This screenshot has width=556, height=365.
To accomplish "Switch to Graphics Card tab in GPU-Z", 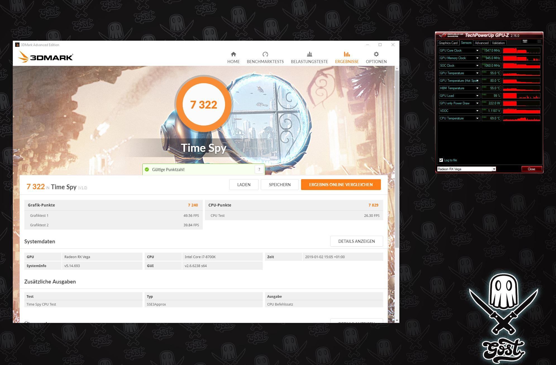I will 448,43.
